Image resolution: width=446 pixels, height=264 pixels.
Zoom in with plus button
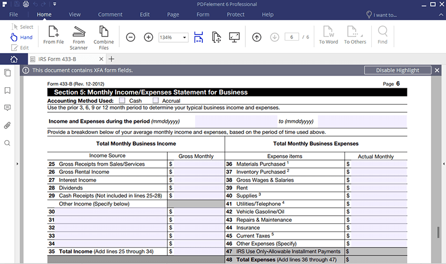[148, 37]
